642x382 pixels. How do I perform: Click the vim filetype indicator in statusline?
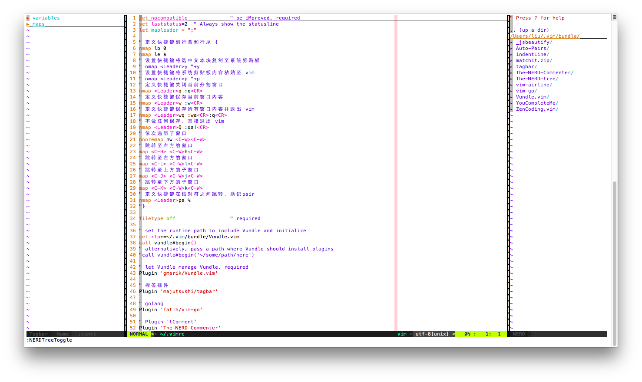pos(402,334)
